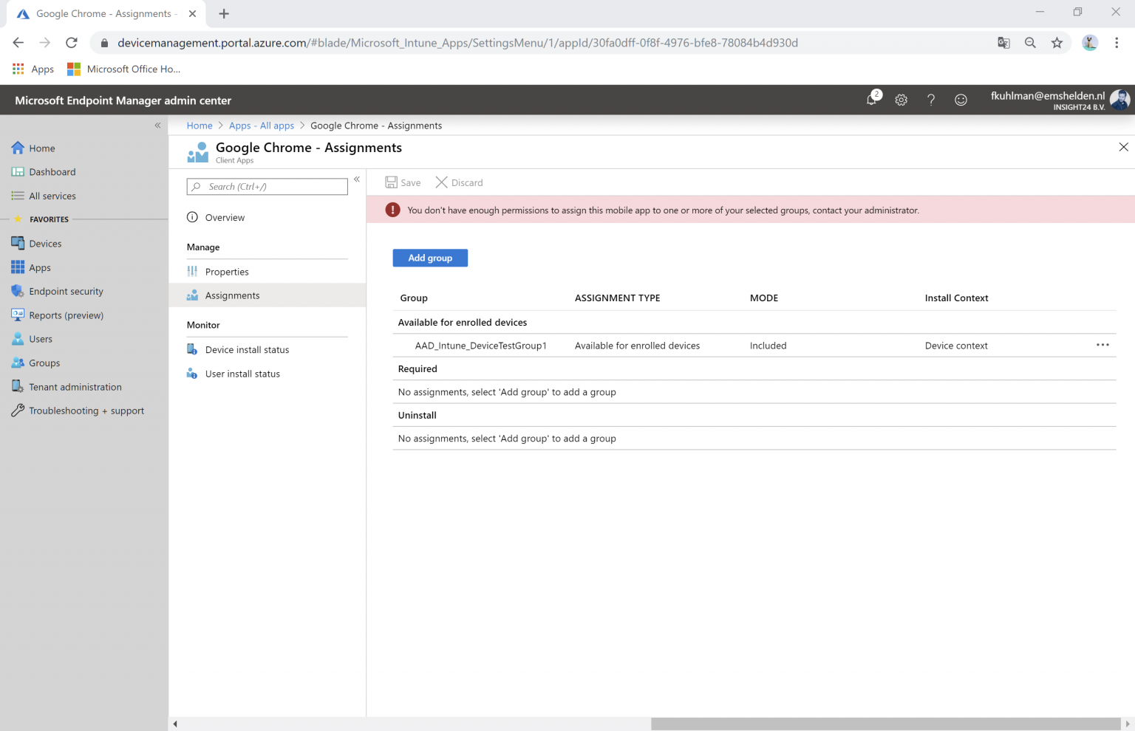Open the notifications bell
Image resolution: width=1135 pixels, height=731 pixels.
[x=872, y=100]
